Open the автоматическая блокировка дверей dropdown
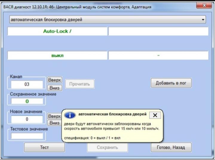 [107, 20]
